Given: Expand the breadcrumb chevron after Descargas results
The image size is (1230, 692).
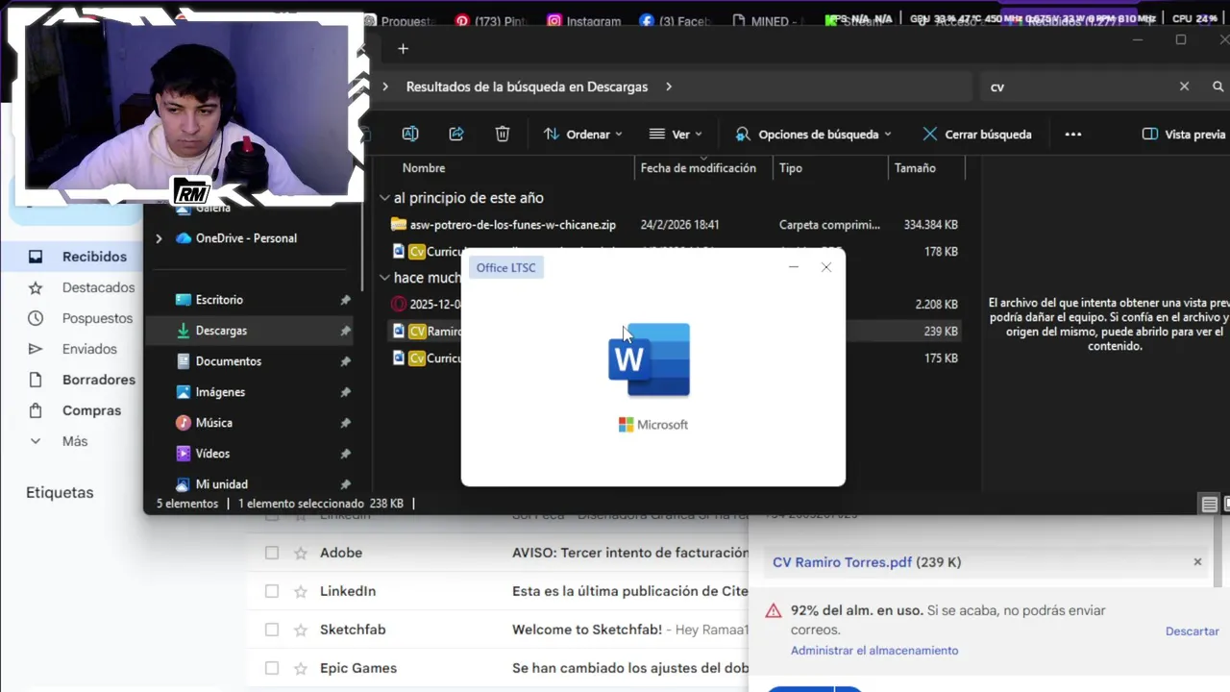Looking at the screenshot, I should (x=669, y=86).
